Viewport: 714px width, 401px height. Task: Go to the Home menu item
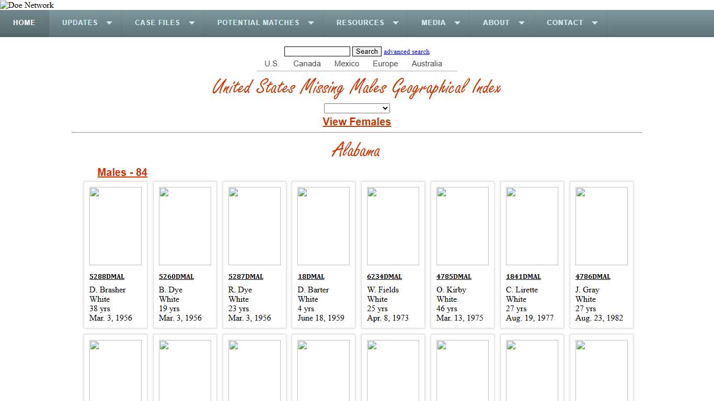coord(25,23)
